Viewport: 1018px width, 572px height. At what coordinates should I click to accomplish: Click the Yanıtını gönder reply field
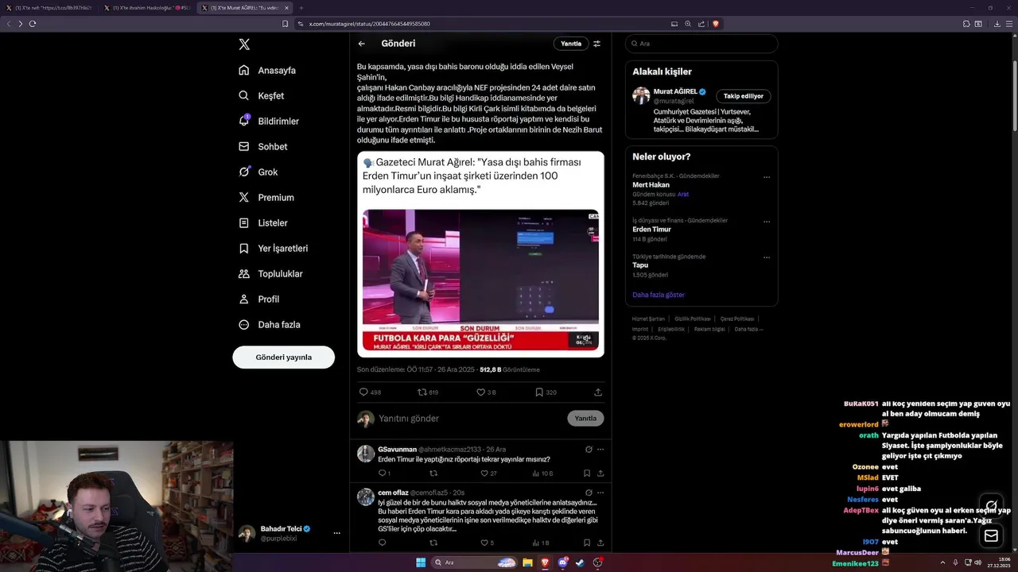[x=469, y=419]
